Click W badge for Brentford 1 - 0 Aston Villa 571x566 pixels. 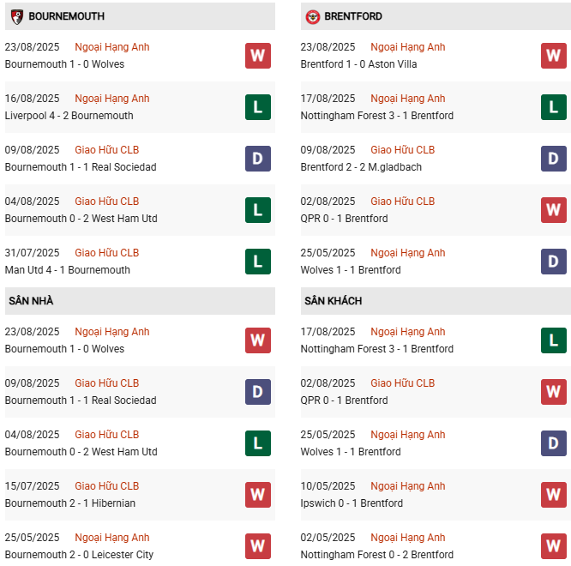click(553, 56)
